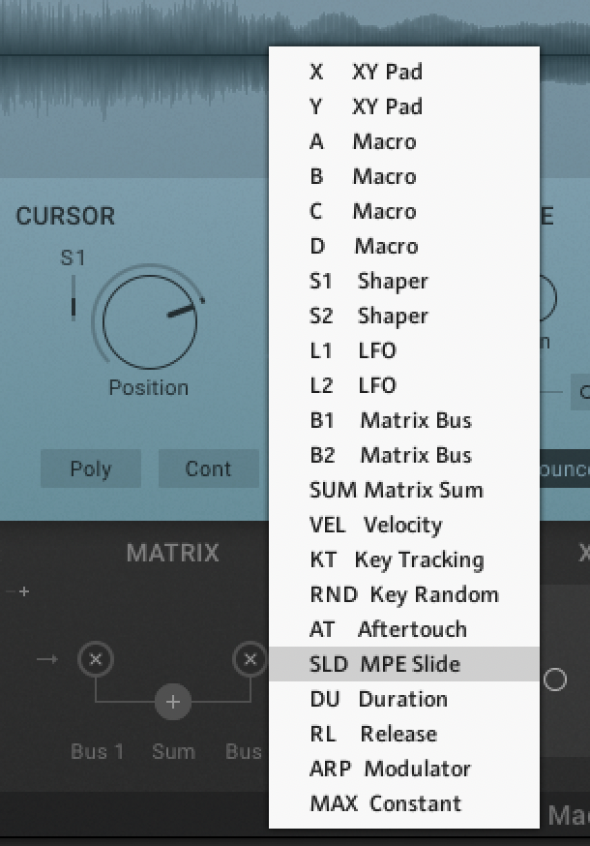Click the Sum plus node in Matrix

coord(173,702)
